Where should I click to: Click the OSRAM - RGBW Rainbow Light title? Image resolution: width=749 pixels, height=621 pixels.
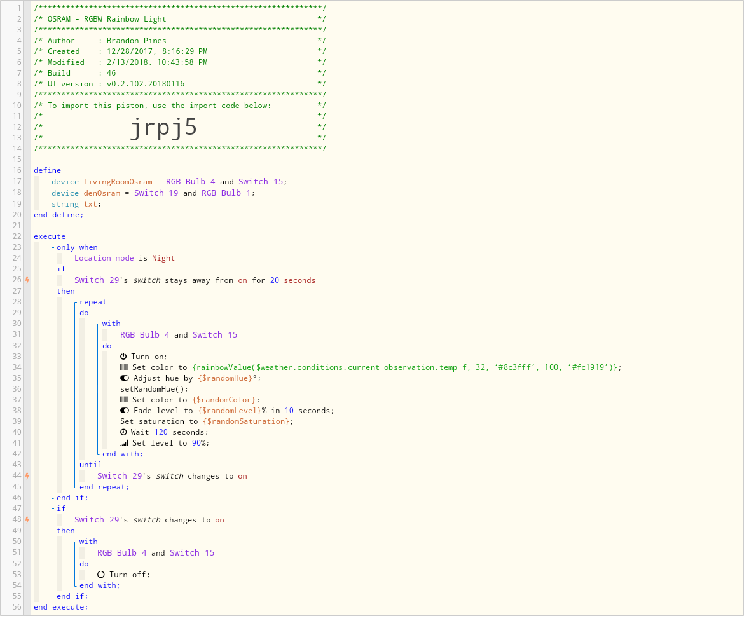[x=107, y=20]
